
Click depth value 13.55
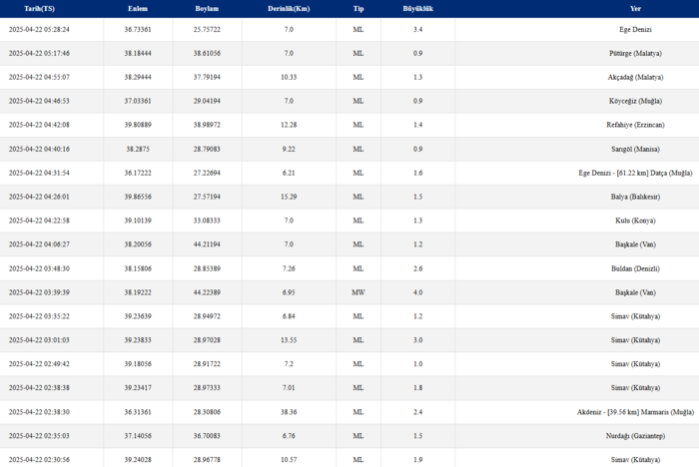(x=289, y=340)
